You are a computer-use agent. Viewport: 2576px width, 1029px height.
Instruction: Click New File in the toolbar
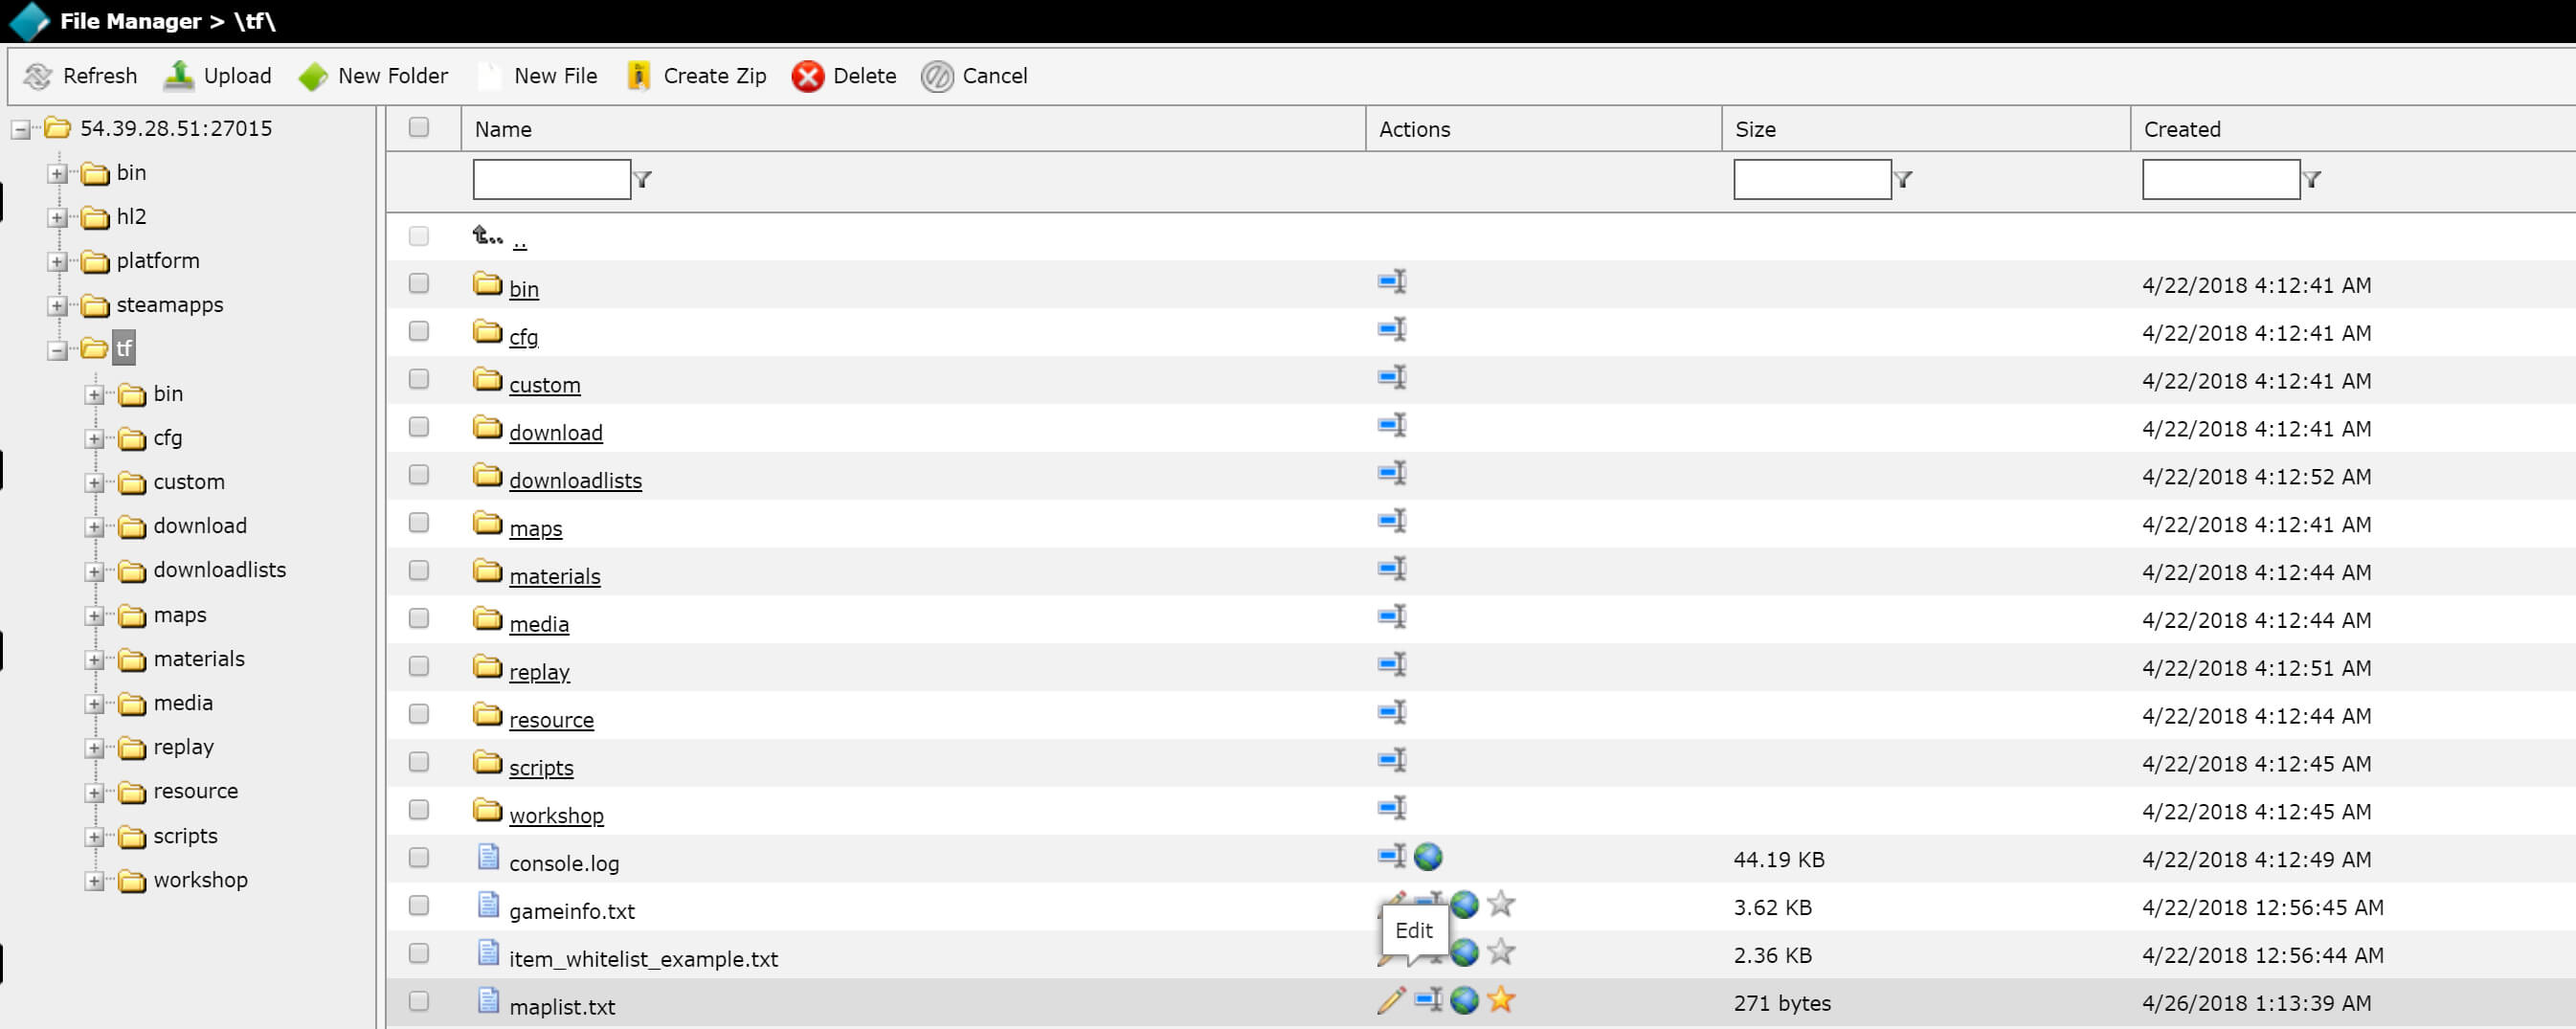pyautogui.click(x=537, y=76)
